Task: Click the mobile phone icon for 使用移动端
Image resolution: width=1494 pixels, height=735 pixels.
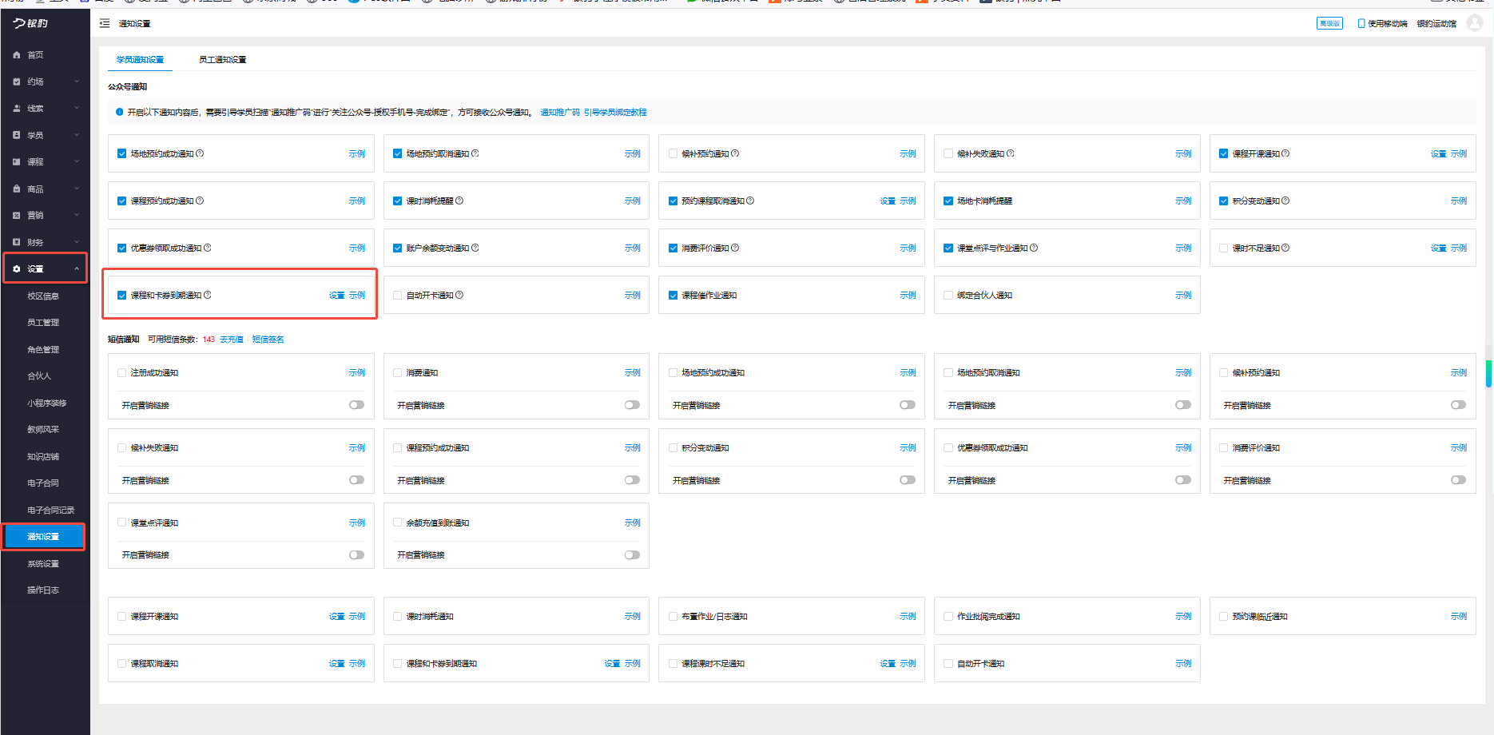Action: pos(1361,24)
